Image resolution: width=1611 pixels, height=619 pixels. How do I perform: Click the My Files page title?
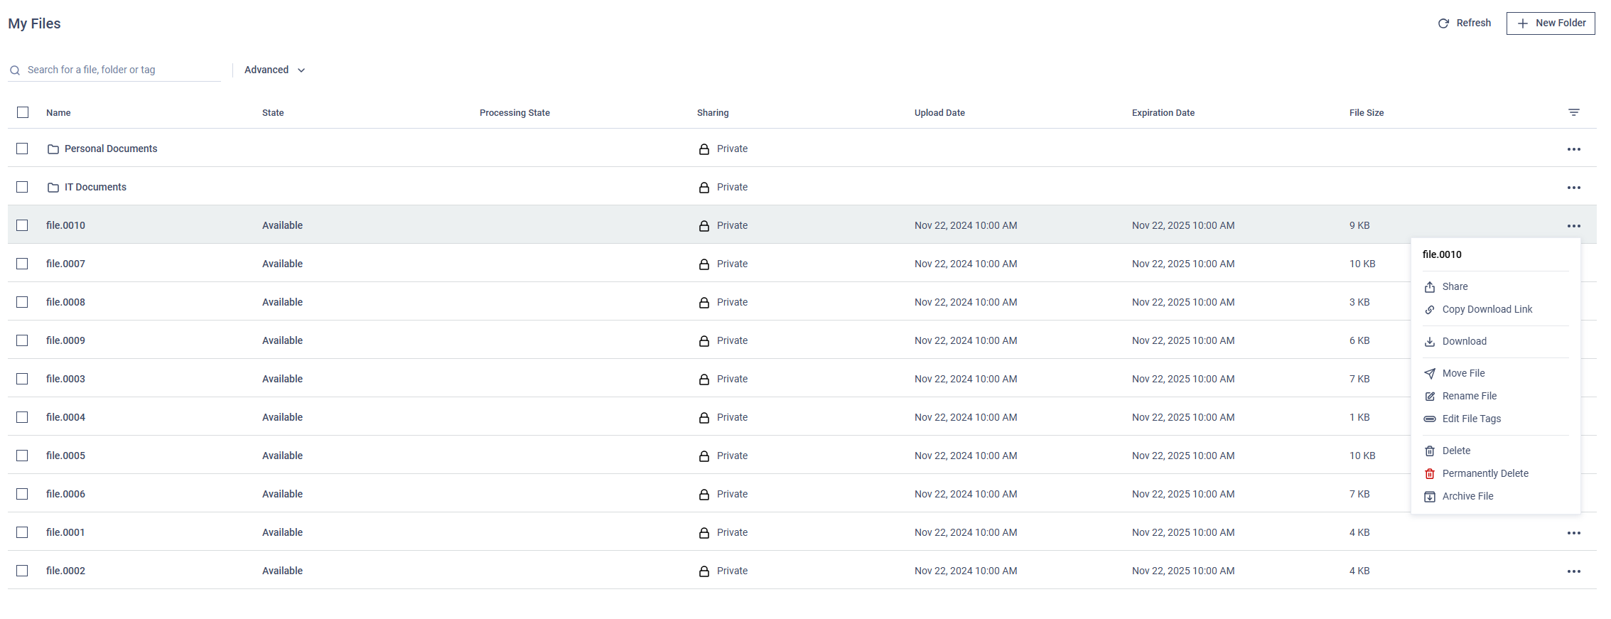[x=34, y=23]
